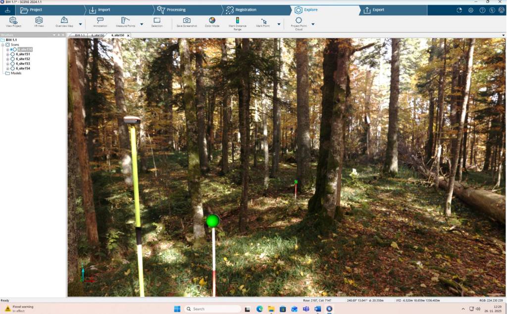
Task: Activate the Selection rectangle tool
Action: 156,22
